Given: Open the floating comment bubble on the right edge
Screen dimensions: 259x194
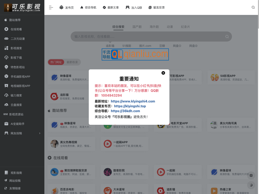Looking at the screenshot, I should (x=251, y=176).
